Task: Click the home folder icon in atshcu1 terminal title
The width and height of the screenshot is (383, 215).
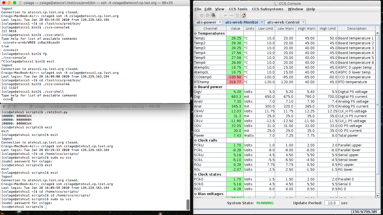Action: click(x=31, y=106)
